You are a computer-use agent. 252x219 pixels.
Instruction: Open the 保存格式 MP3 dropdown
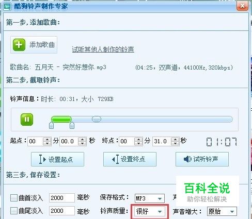point(150,198)
